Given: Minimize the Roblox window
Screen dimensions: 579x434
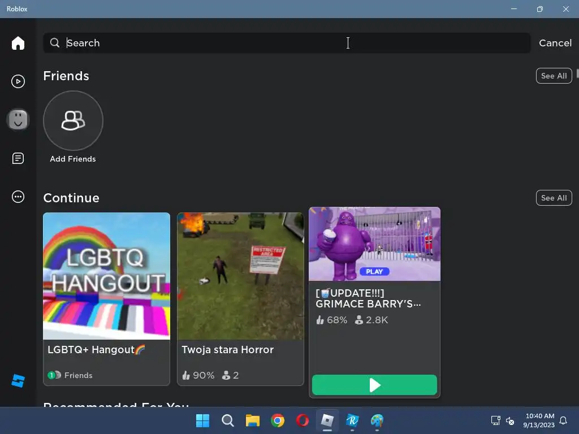Looking at the screenshot, I should coord(513,9).
